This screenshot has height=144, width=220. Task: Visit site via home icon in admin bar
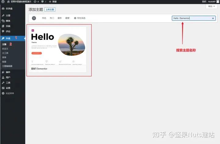pos(9,2)
